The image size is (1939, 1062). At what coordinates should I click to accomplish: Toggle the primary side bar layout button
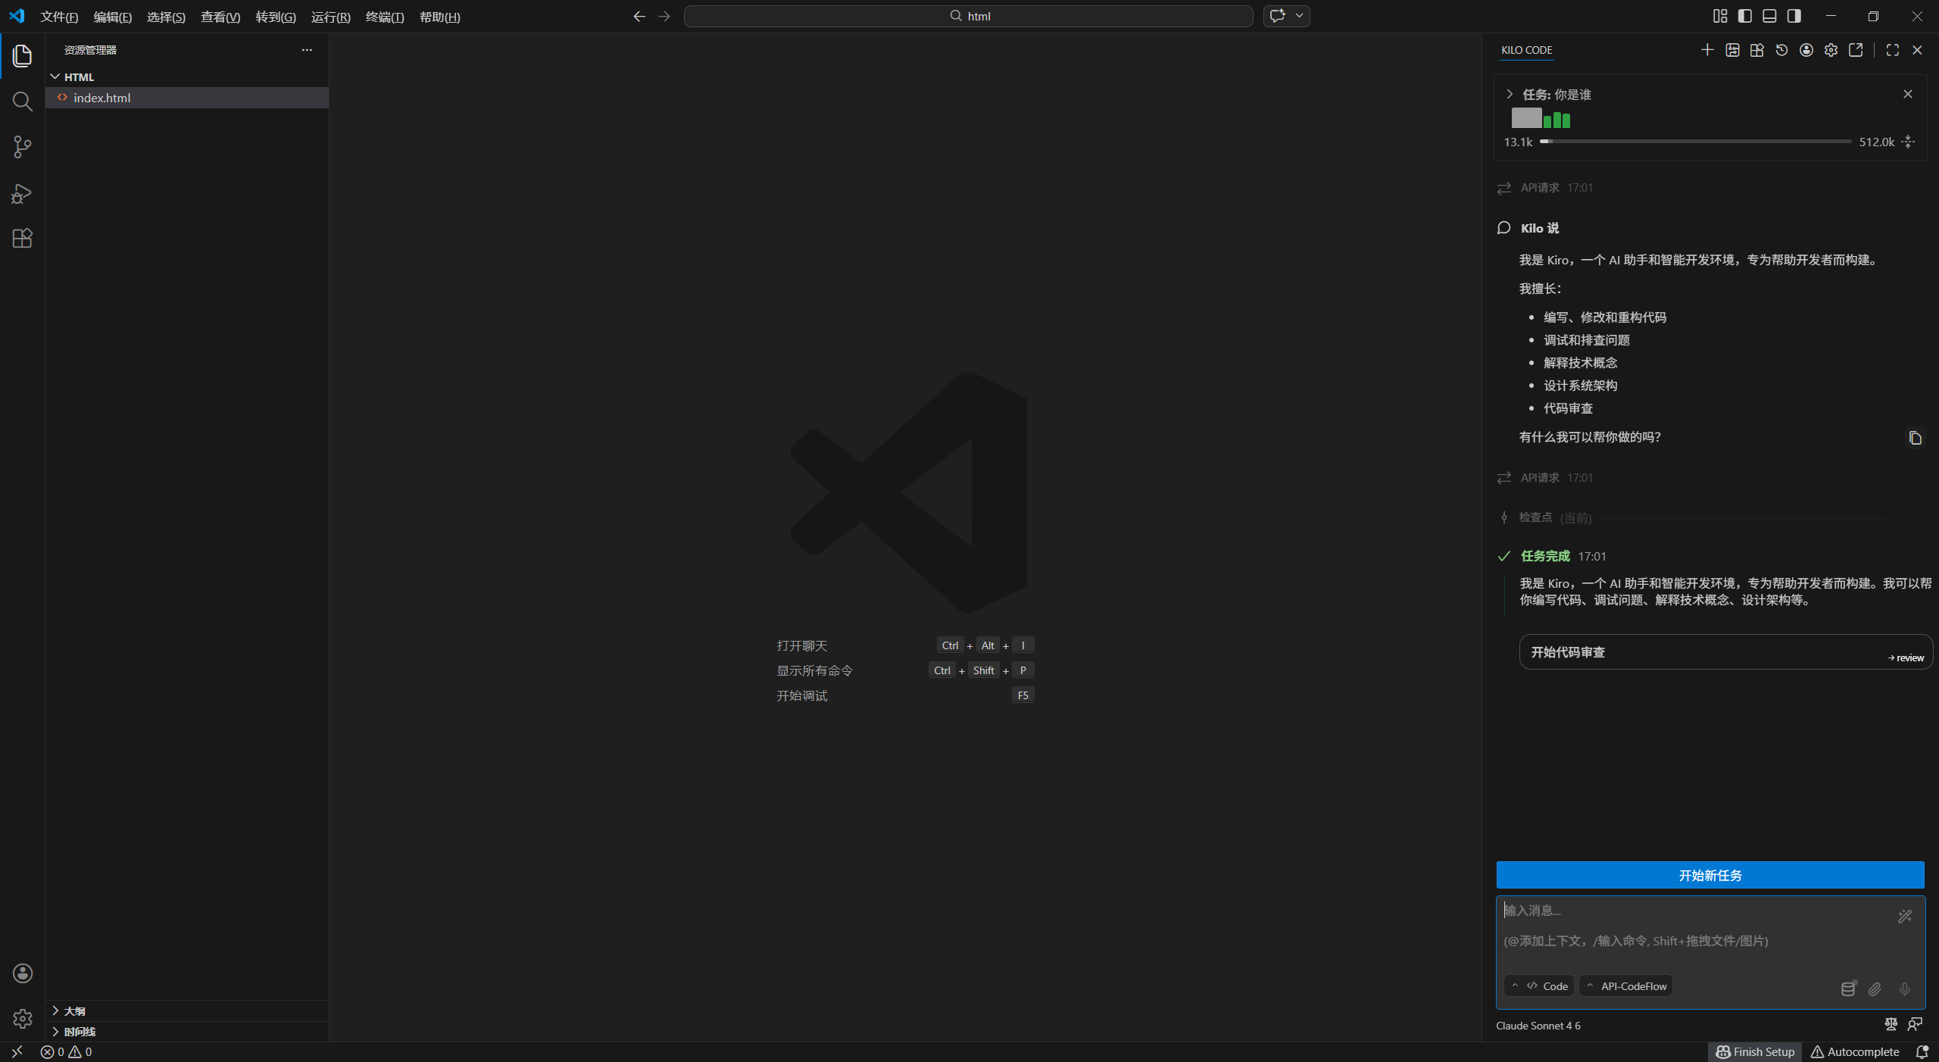click(1745, 16)
